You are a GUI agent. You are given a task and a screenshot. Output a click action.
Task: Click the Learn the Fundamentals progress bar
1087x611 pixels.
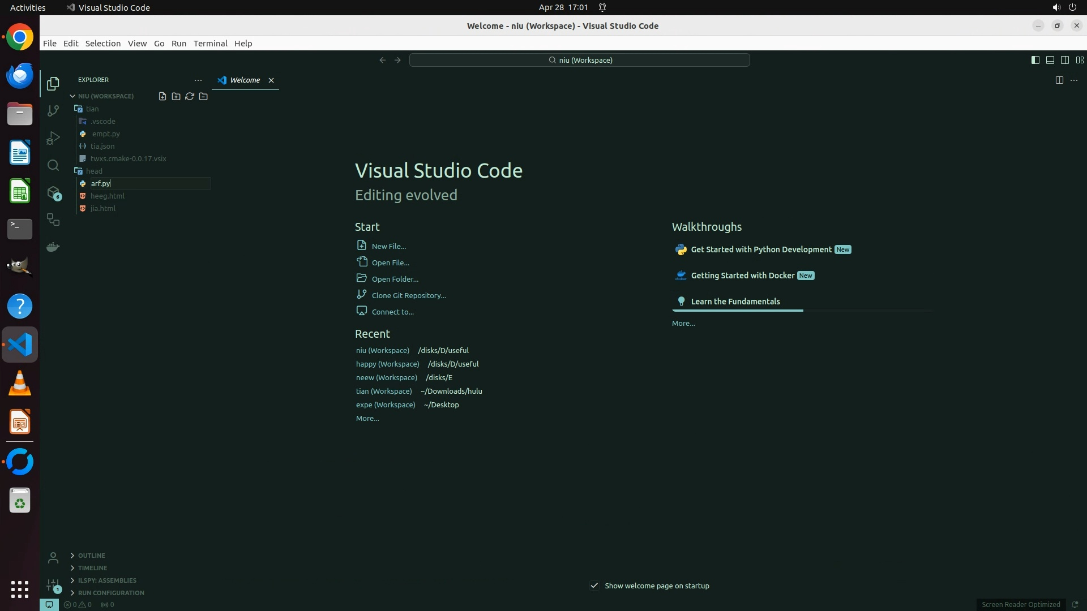pyautogui.click(x=737, y=311)
